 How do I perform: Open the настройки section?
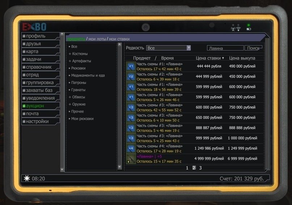click(41, 121)
